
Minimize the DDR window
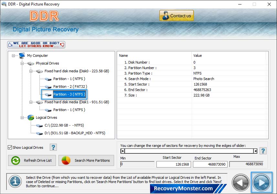pyautogui.click(x=240, y=4)
